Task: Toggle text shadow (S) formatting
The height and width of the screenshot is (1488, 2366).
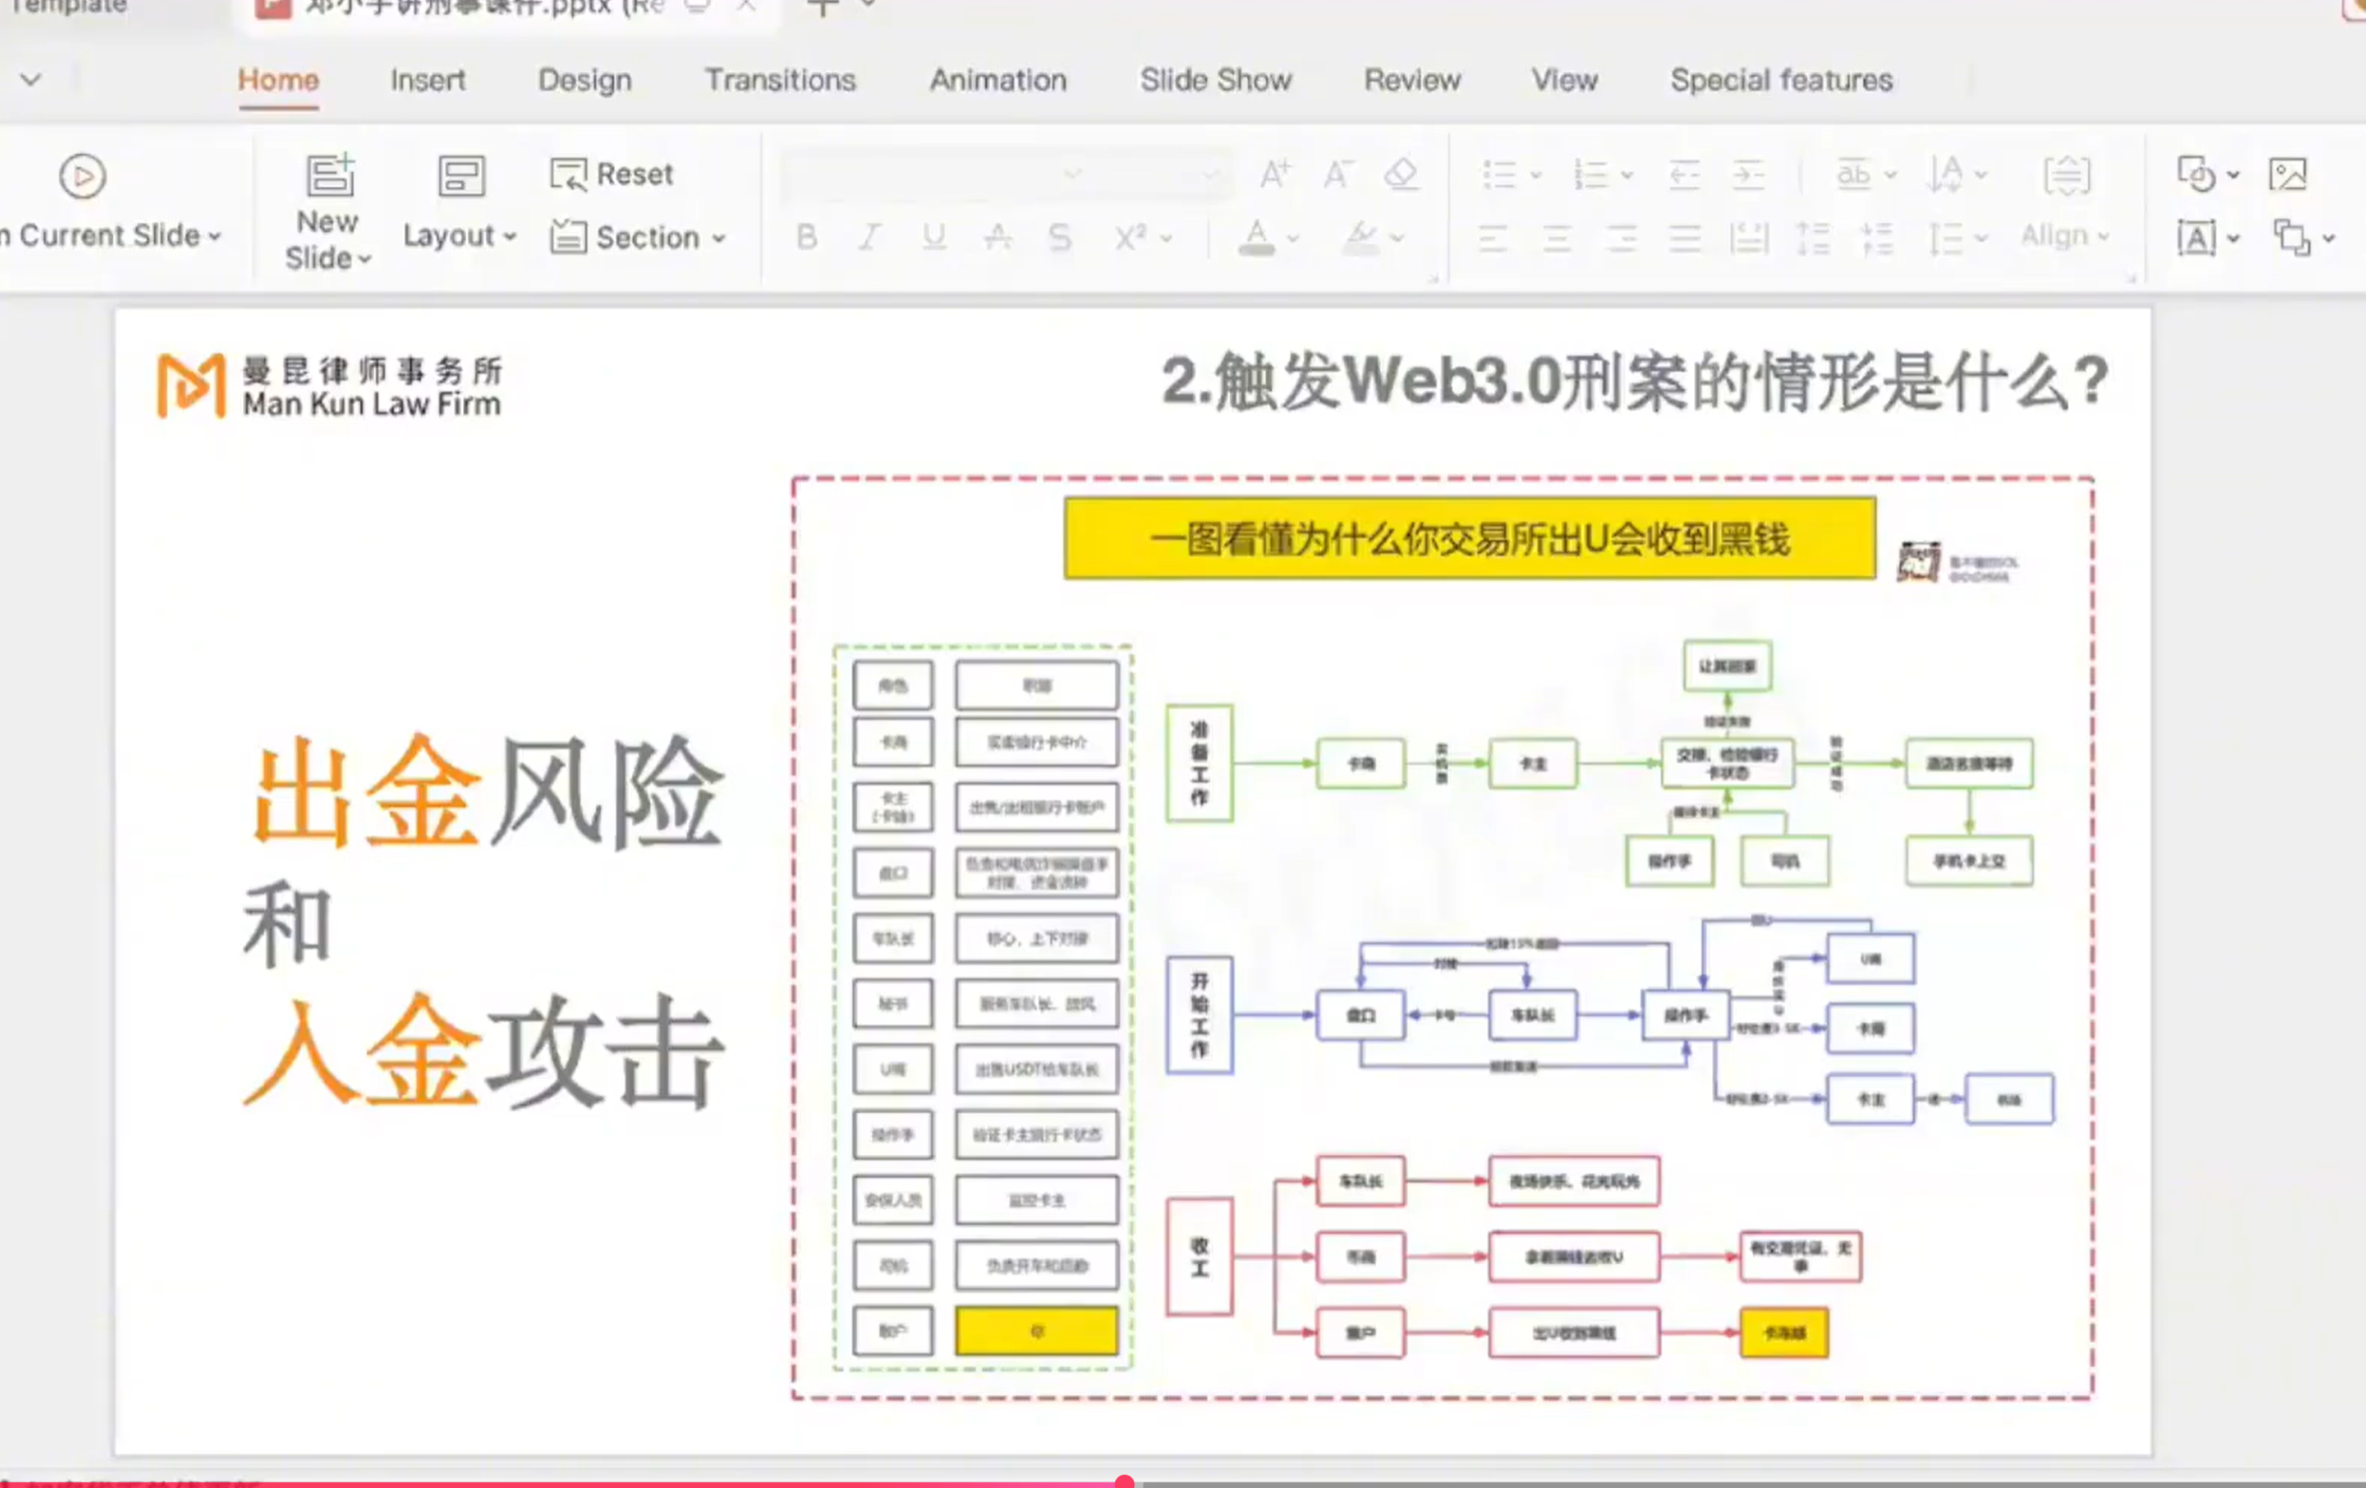Action: click(1059, 236)
